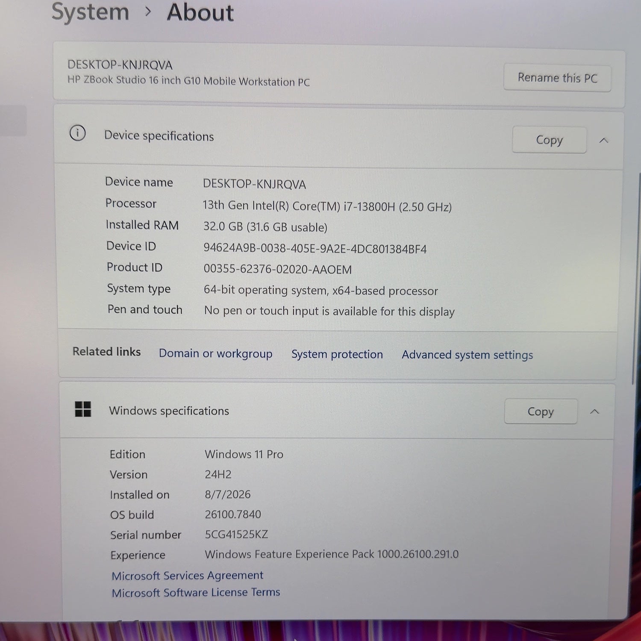Select the No pen or touch input text
Screen dimensions: 641x641
pos(329,311)
